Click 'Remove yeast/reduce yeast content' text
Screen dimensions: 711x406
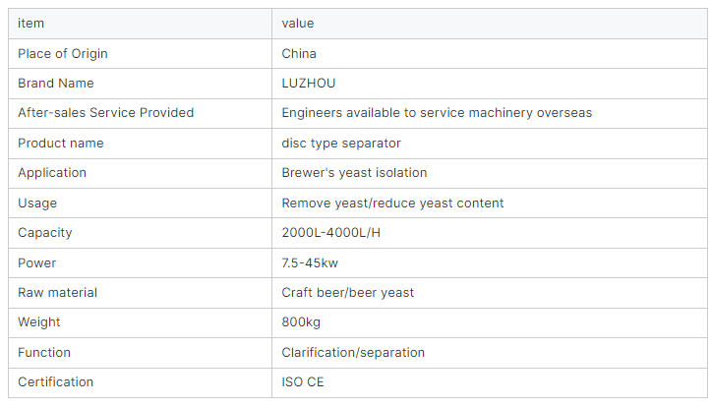[x=392, y=203]
